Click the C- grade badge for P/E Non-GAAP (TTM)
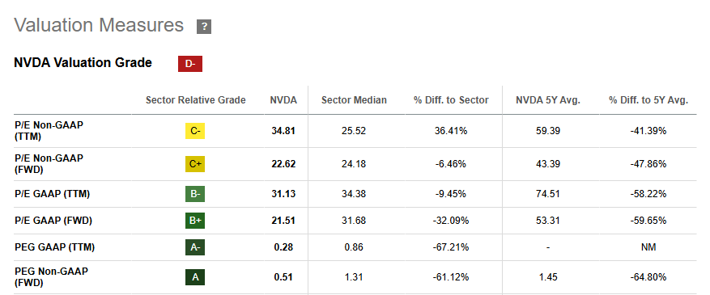 coord(195,131)
